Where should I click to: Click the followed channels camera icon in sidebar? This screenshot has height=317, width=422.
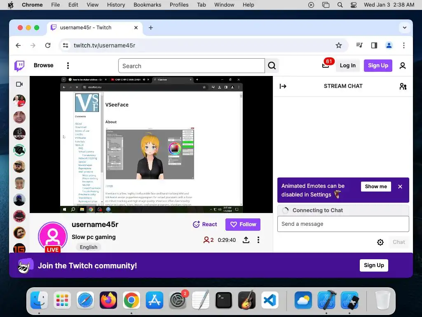click(19, 84)
